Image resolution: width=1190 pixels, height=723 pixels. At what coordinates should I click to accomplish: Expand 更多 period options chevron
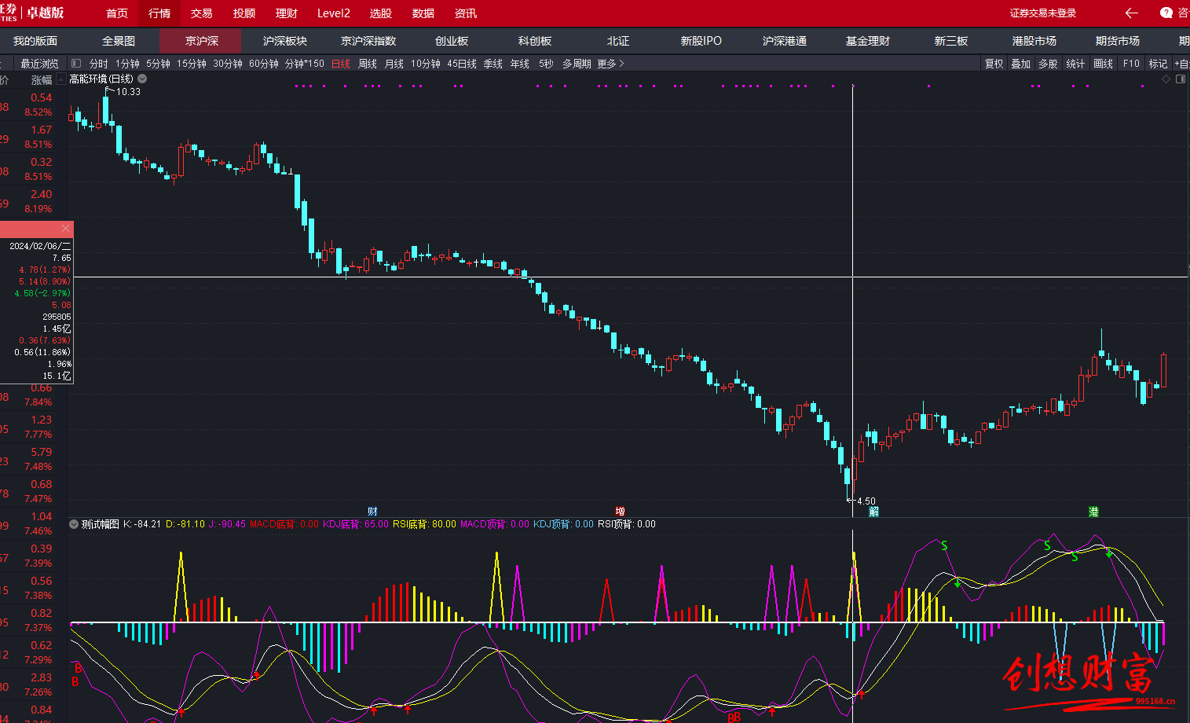[x=621, y=64]
